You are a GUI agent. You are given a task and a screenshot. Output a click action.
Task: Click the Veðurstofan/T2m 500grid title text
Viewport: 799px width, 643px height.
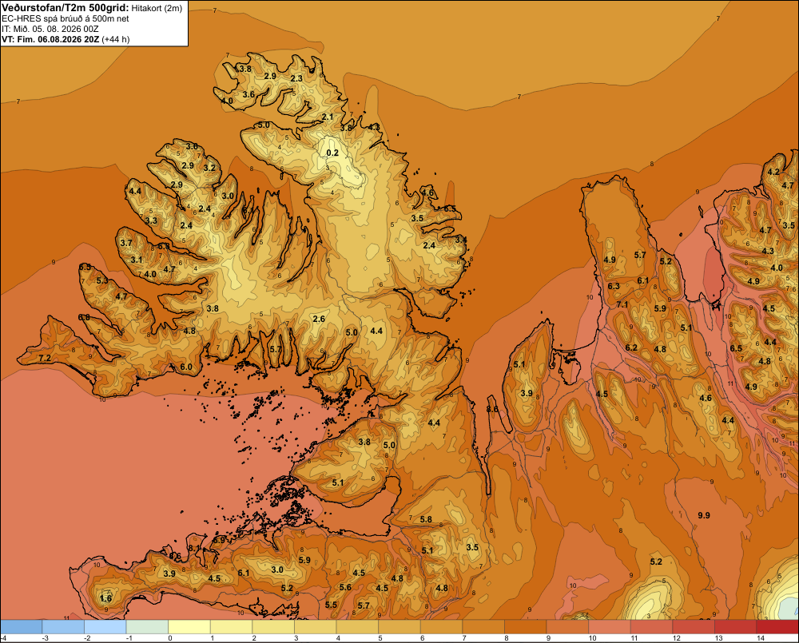coord(66,8)
